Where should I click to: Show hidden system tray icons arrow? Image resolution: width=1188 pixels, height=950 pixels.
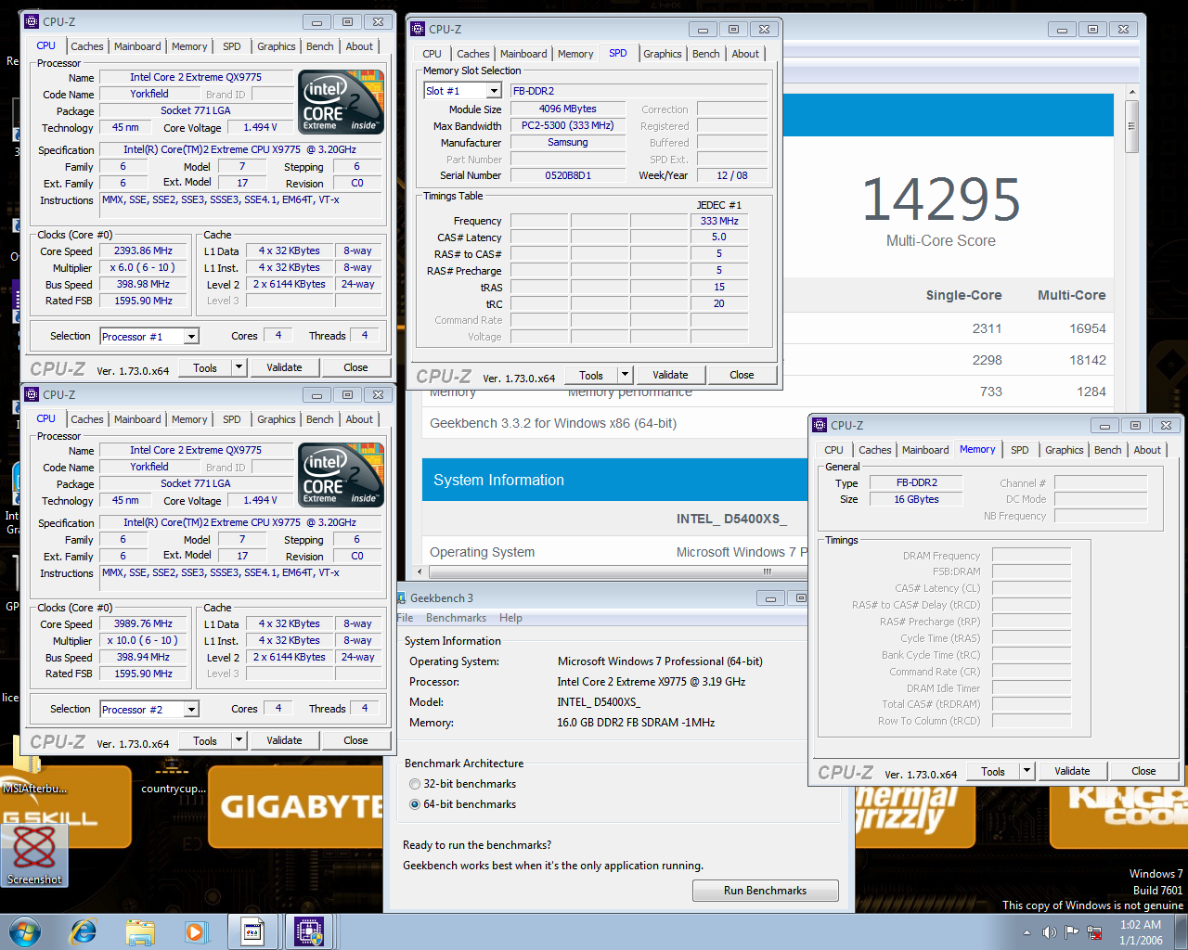click(x=1027, y=932)
